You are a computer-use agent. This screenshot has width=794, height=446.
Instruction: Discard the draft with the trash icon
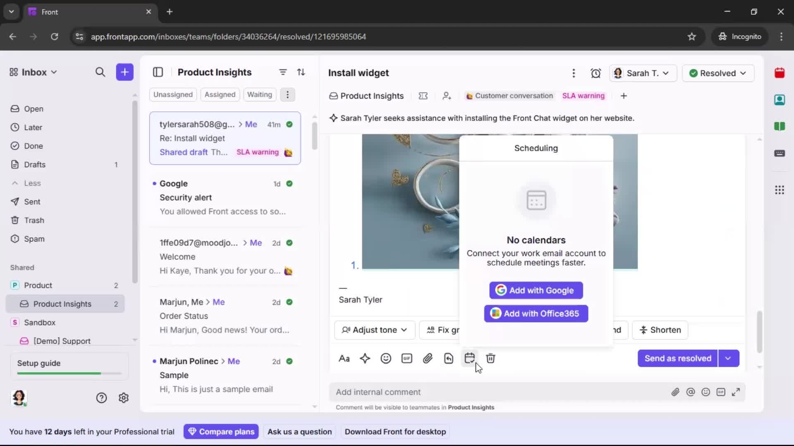(x=490, y=358)
